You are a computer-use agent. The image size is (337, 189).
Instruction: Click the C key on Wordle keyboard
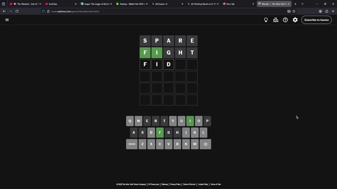[x=160, y=144]
